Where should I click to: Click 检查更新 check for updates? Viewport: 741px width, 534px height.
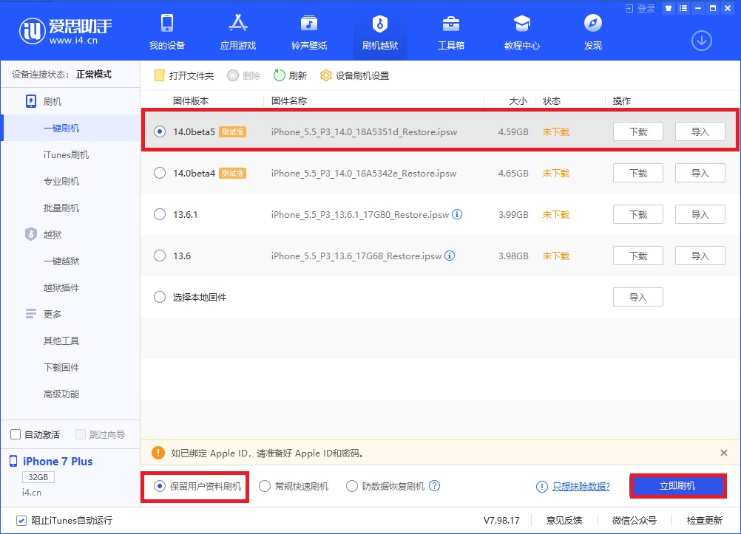point(704,520)
